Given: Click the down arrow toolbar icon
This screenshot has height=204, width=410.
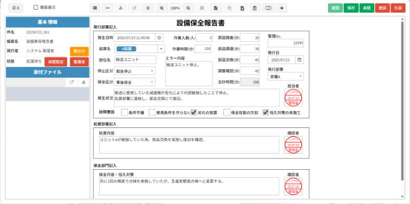Looking at the screenshot, I should [282, 8].
